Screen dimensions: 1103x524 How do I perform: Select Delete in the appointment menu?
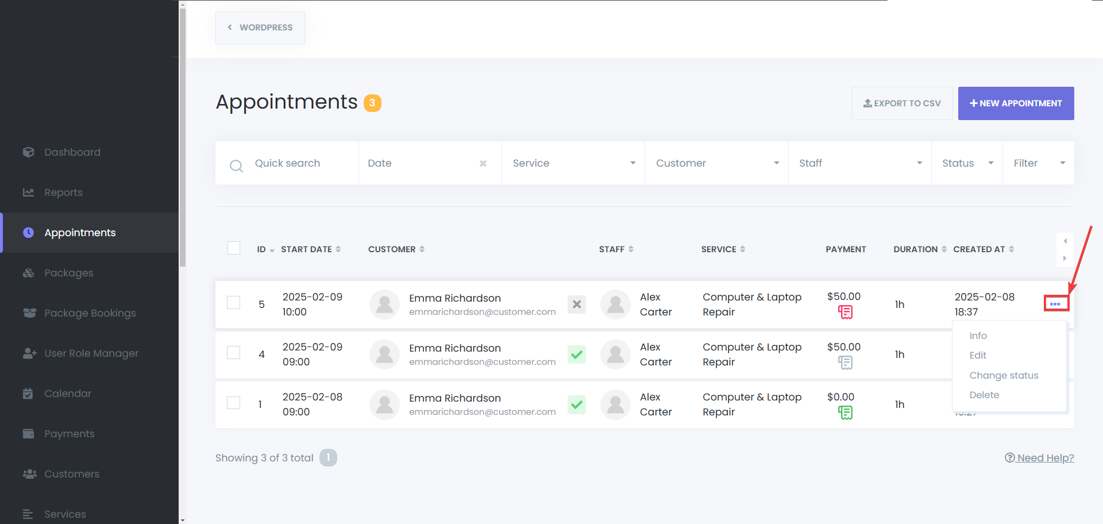984,395
